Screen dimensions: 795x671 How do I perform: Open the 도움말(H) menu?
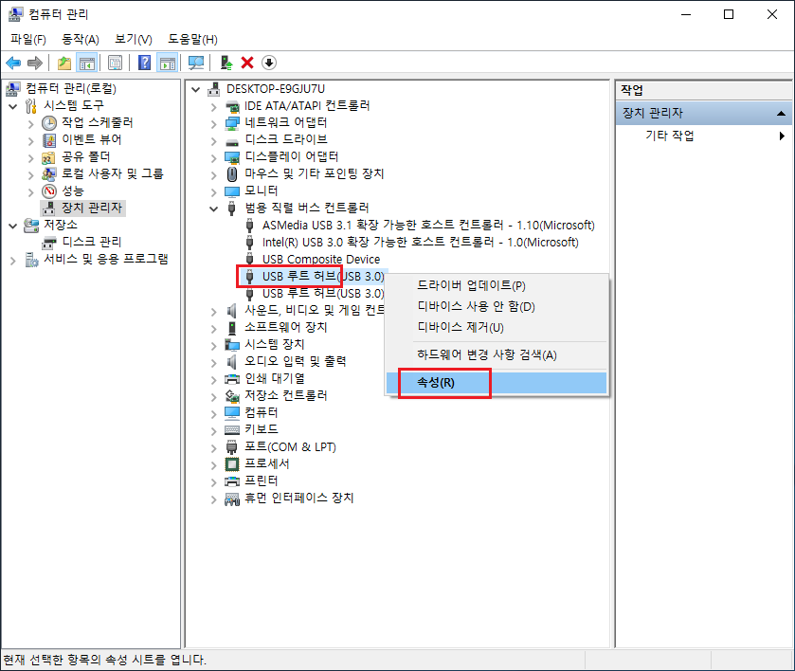[192, 40]
